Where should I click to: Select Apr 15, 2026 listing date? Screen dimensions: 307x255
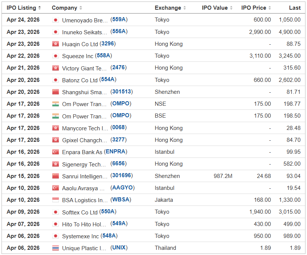[23, 176]
